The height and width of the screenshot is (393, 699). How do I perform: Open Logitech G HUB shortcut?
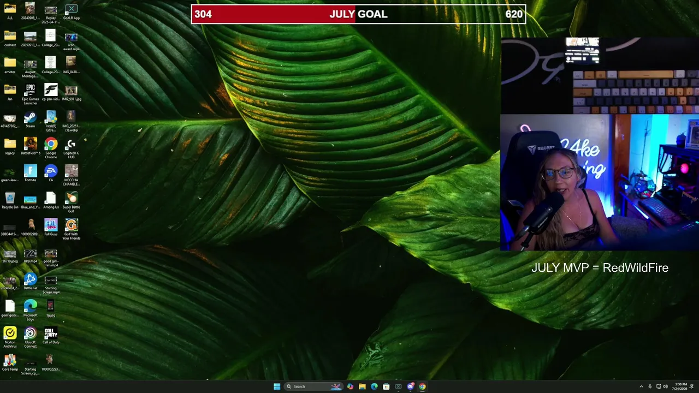(x=71, y=148)
